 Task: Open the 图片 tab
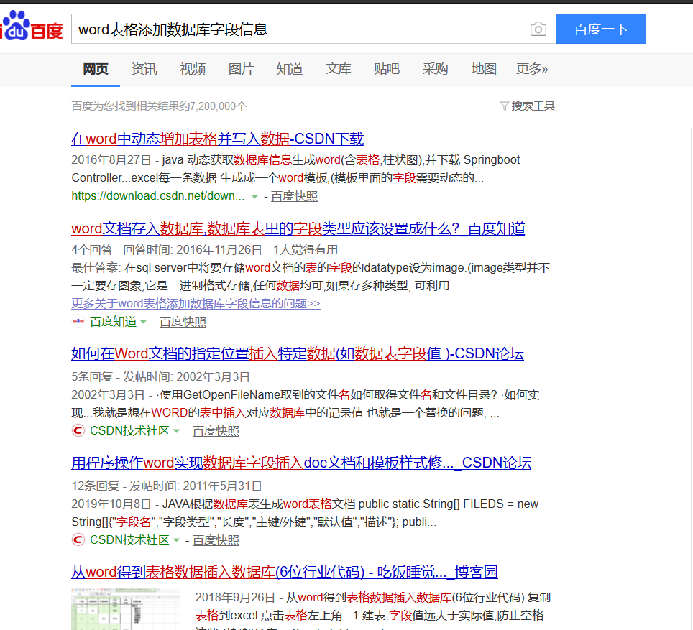click(x=242, y=69)
